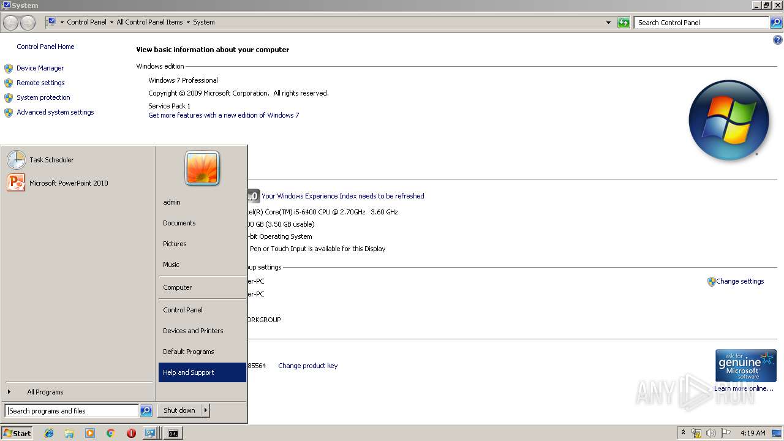Launch Opera browser from taskbar
This screenshot has width=784, height=441.
[x=131, y=433]
